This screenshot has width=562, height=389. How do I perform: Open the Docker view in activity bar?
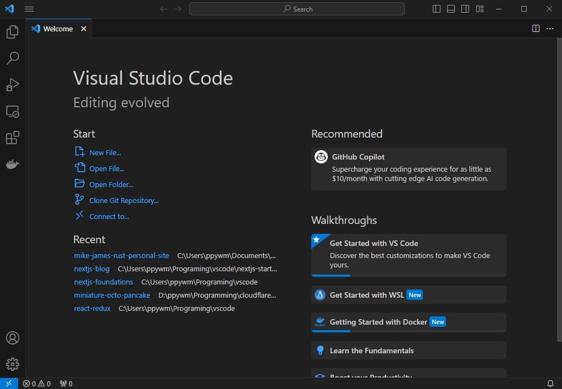point(13,164)
